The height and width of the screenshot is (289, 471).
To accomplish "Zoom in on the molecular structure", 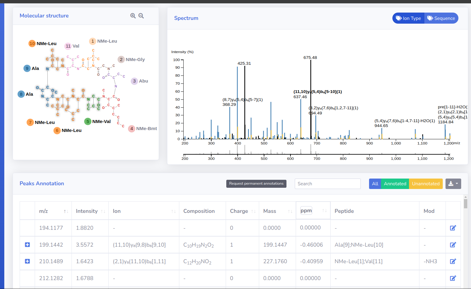I will tap(133, 16).
